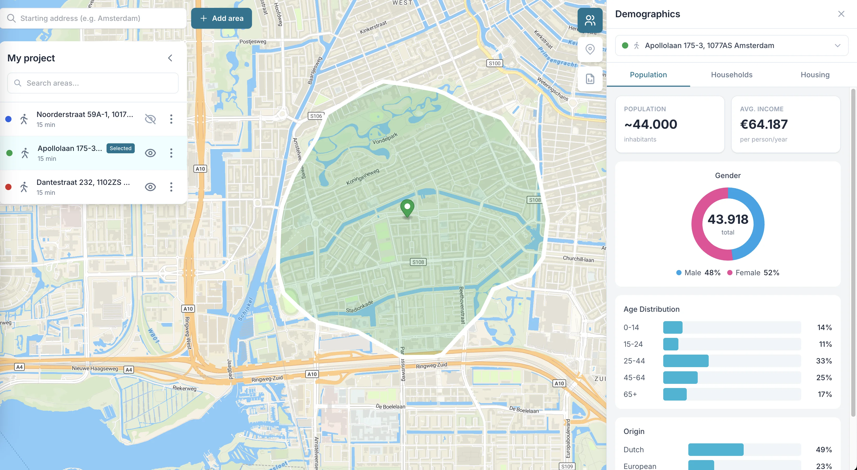The image size is (857, 470).
Task: Click the search magnifier in the starting address field
Action: point(12,18)
